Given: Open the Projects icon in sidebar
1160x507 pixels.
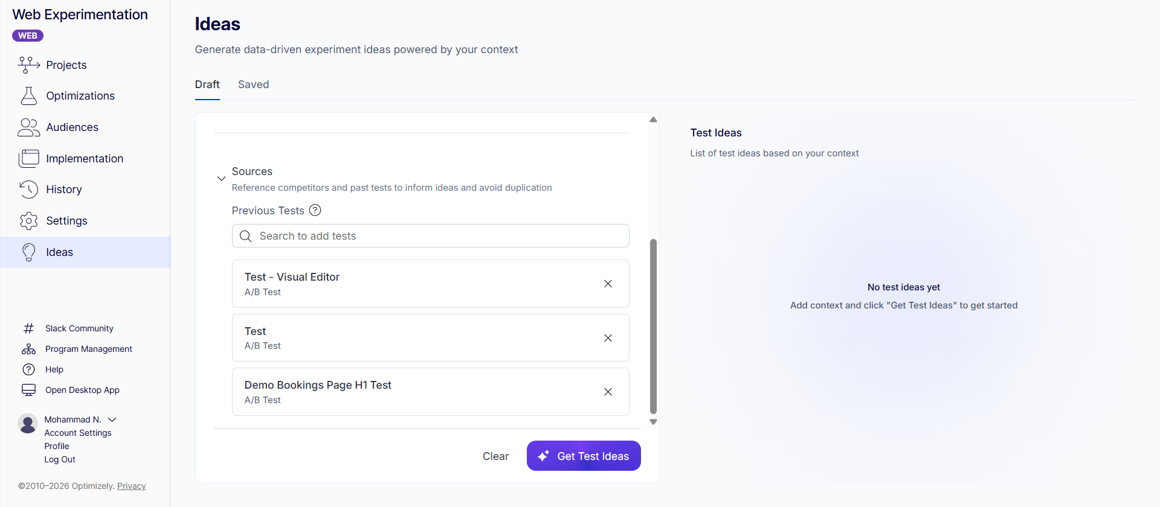Looking at the screenshot, I should point(29,65).
